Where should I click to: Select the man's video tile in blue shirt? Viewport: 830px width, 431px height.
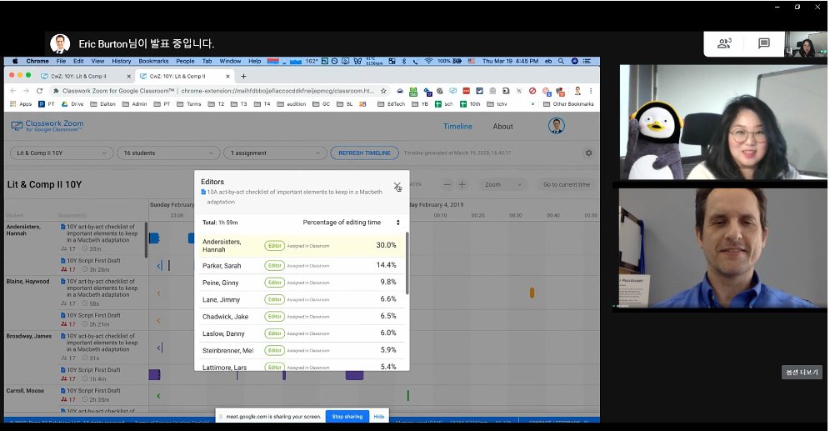point(722,248)
